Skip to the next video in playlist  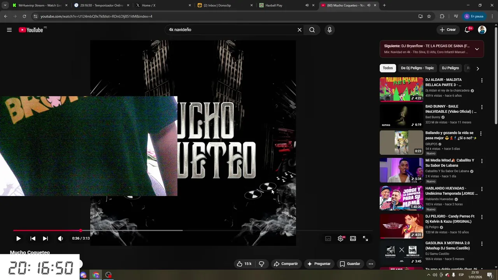[x=45, y=238]
